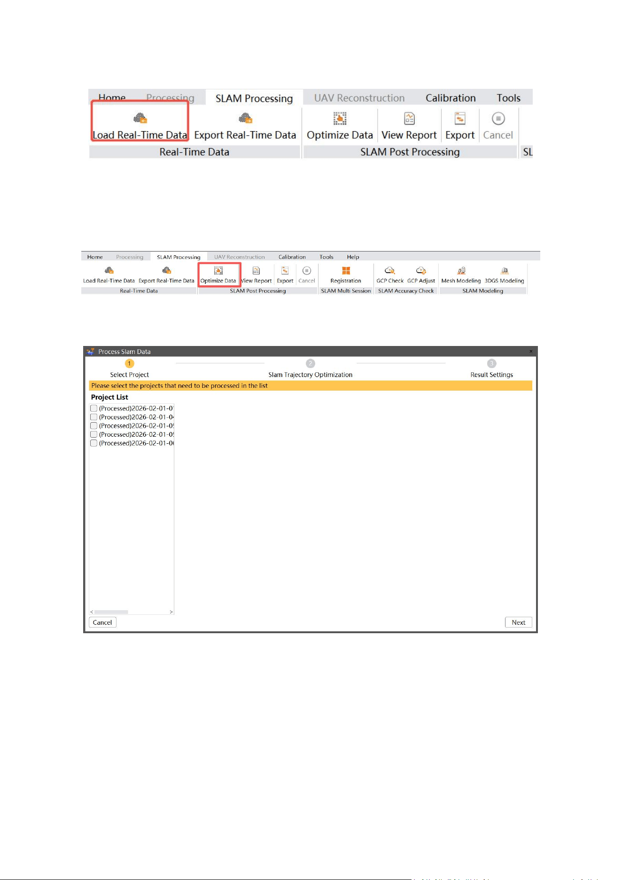Open the Help ribbon tab
This screenshot has width=622, height=880.
click(353, 257)
